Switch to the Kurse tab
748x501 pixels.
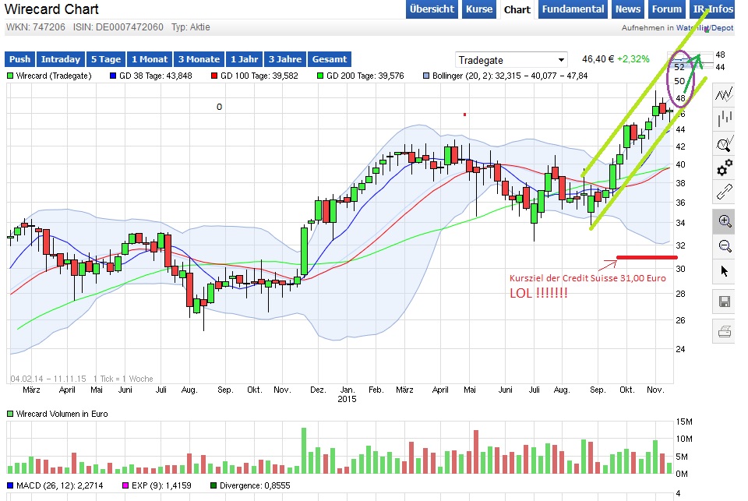point(479,9)
